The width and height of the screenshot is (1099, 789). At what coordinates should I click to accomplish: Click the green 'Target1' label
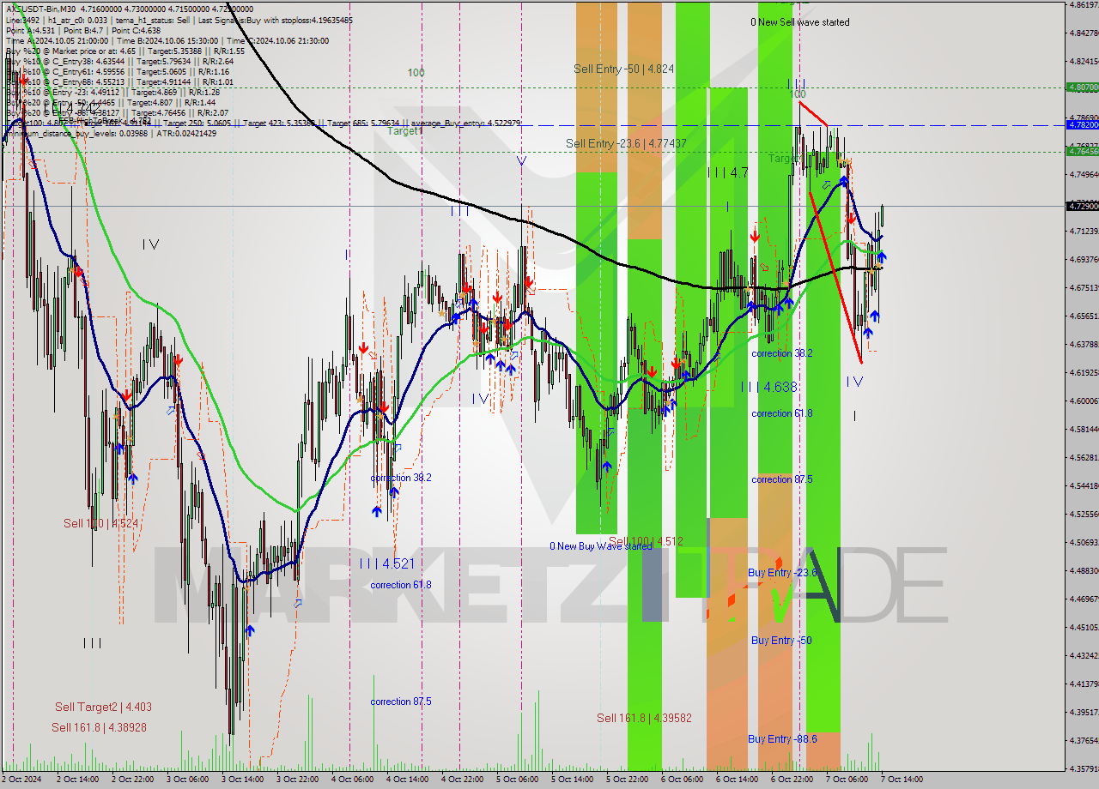[x=404, y=131]
